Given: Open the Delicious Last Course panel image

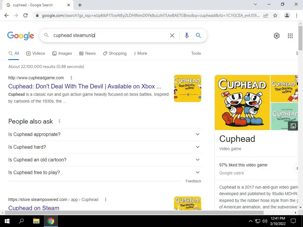Looking at the screenshot, I should [284, 116].
